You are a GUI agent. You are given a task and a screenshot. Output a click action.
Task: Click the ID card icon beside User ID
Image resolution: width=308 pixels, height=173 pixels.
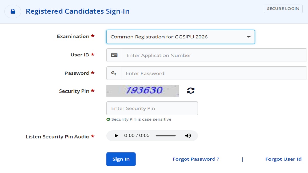pyautogui.click(x=114, y=55)
